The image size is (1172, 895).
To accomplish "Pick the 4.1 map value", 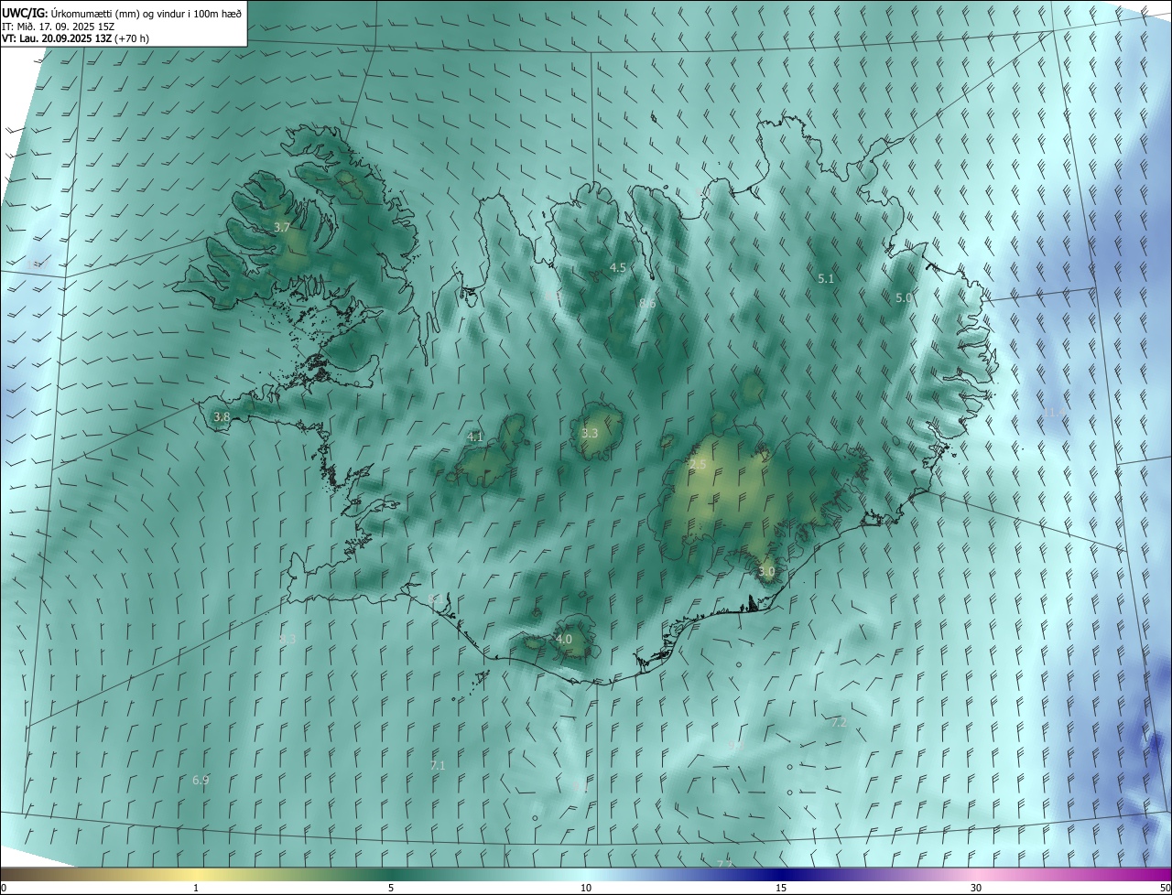I will (x=474, y=437).
